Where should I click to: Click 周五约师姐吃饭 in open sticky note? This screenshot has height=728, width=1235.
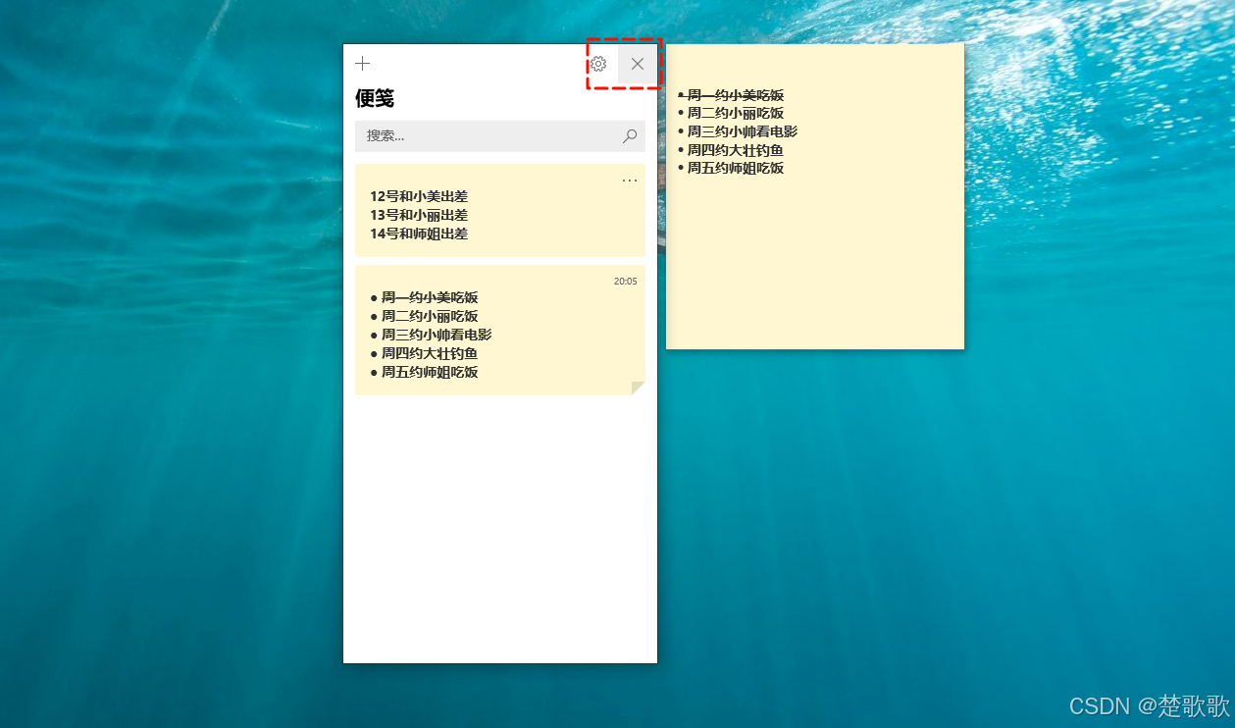click(x=736, y=168)
